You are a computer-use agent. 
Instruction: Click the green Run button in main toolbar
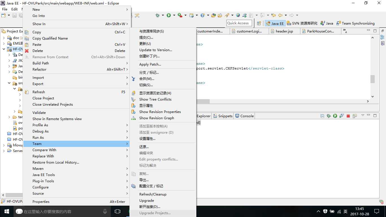(x=169, y=15)
